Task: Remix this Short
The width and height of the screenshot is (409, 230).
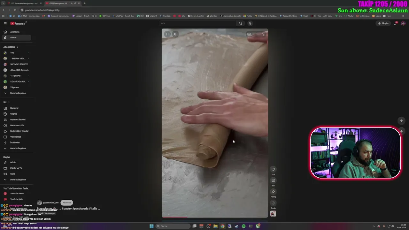Action: click(x=273, y=203)
